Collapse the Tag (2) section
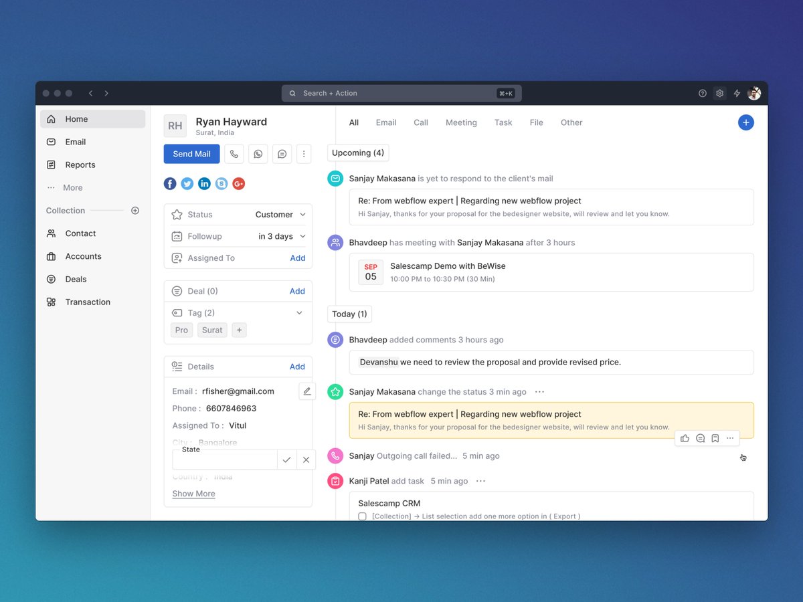The height and width of the screenshot is (602, 803). click(x=299, y=312)
